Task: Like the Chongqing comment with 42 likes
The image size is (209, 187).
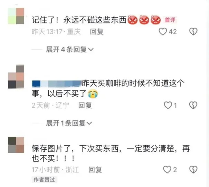Action: point(163,31)
